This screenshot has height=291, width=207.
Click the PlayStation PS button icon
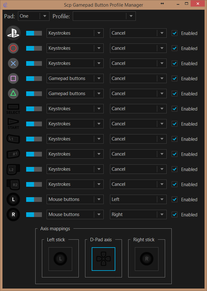tap(13, 33)
